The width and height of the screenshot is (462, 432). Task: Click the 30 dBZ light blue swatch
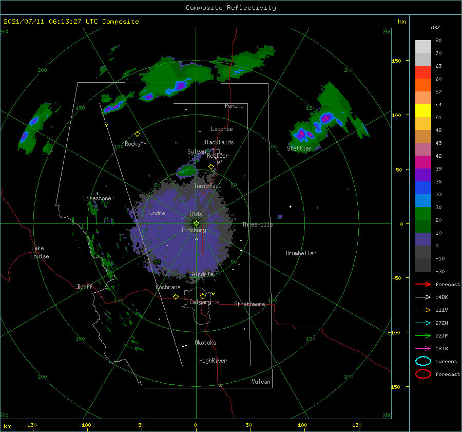pos(423,200)
